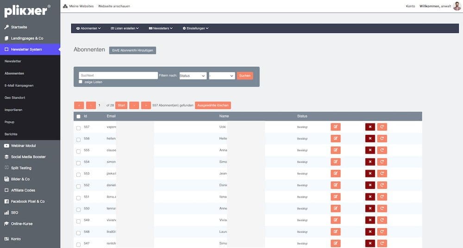Click the Landingpages & Co page icon
Viewport: 463px width, 248px height.
6,38
